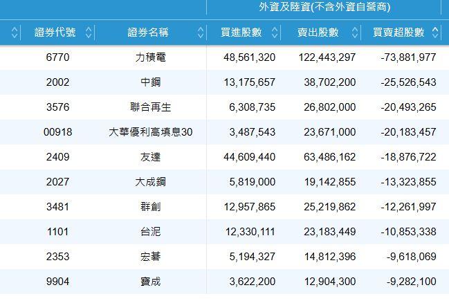This screenshot has height=301, width=449.
Task: Select stock code 1101
Action: coord(58,232)
